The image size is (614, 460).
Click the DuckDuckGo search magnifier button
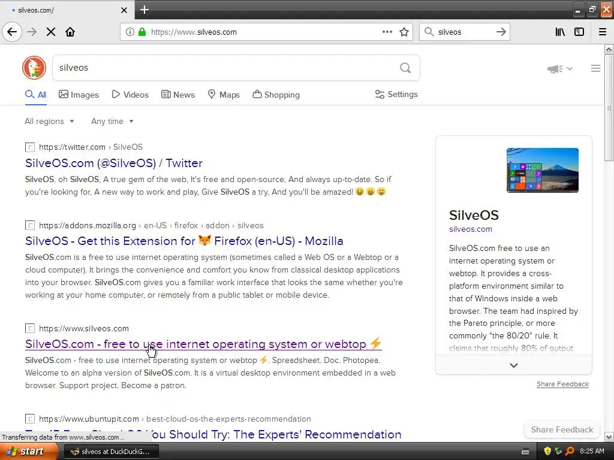pyautogui.click(x=405, y=68)
